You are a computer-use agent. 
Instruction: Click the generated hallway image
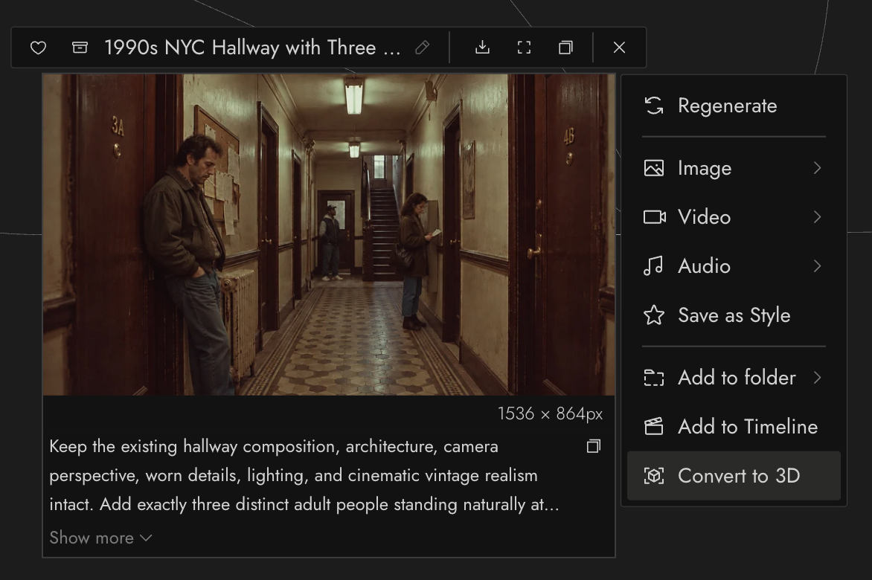(x=329, y=234)
